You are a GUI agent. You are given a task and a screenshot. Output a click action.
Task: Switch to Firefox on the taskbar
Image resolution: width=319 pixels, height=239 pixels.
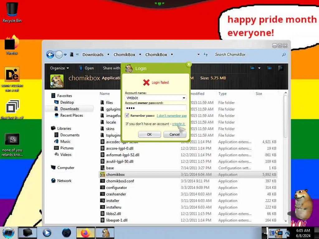[86, 233]
